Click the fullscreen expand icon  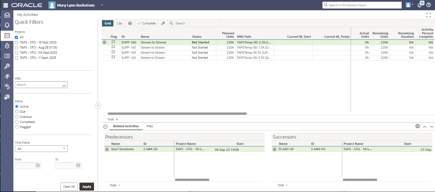point(428,15)
